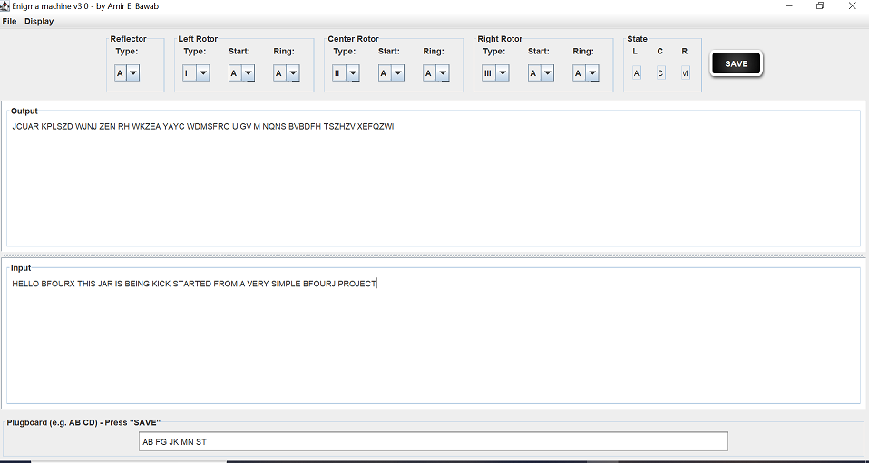Screen dimensions: 869x463
Task: Open the Center Rotor Type dropdown
Action: [346, 73]
